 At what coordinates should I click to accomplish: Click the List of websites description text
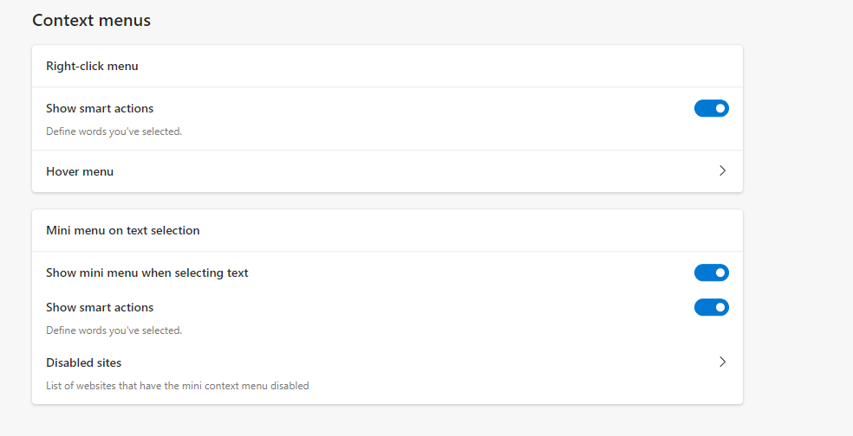[178, 386]
